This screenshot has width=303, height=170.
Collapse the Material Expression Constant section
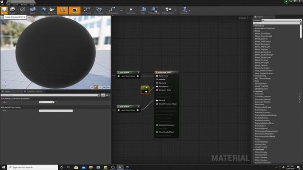1,99
